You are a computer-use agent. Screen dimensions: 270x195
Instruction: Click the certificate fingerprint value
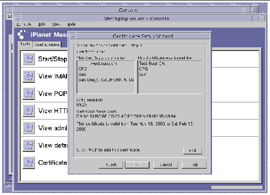coord(126,116)
